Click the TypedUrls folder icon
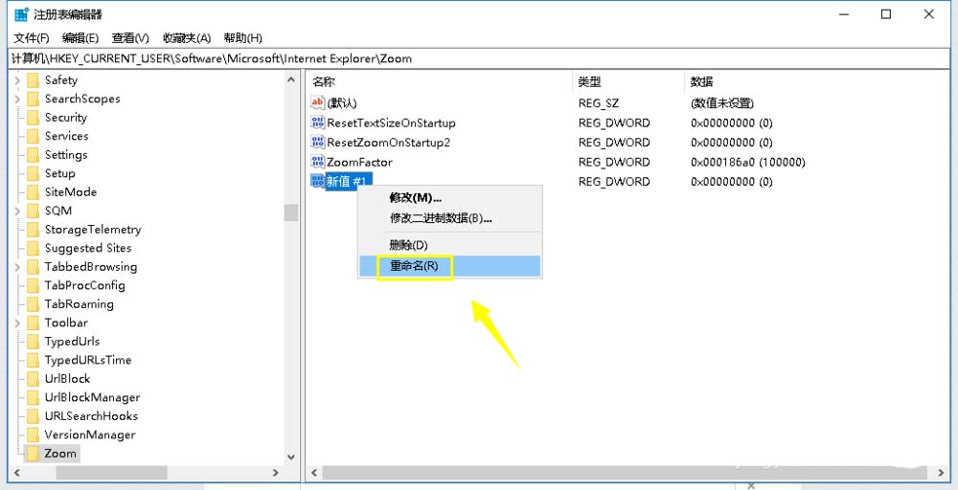958x490 pixels. pos(33,341)
